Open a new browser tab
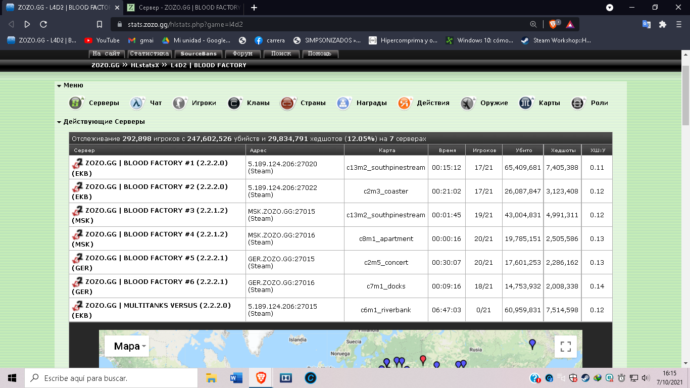Image resolution: width=690 pixels, height=388 pixels. point(254,8)
